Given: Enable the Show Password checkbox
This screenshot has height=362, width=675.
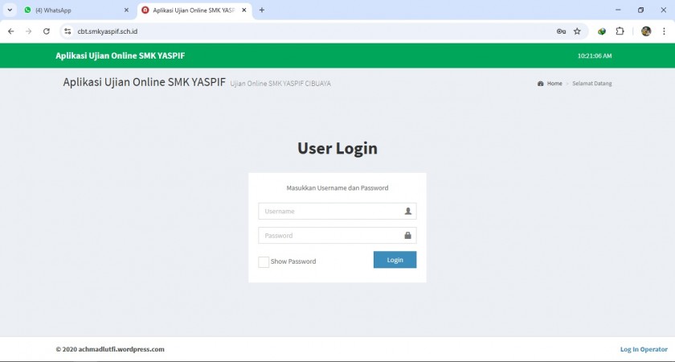Looking at the screenshot, I should [264, 261].
